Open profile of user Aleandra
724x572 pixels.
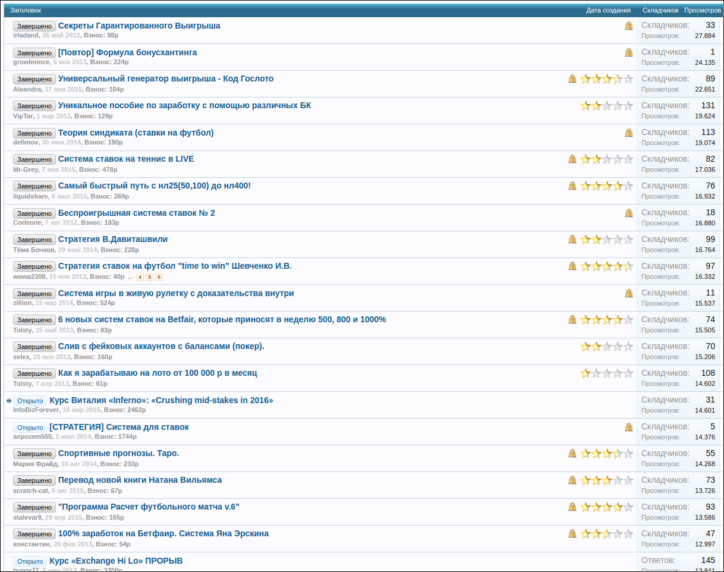27,89
